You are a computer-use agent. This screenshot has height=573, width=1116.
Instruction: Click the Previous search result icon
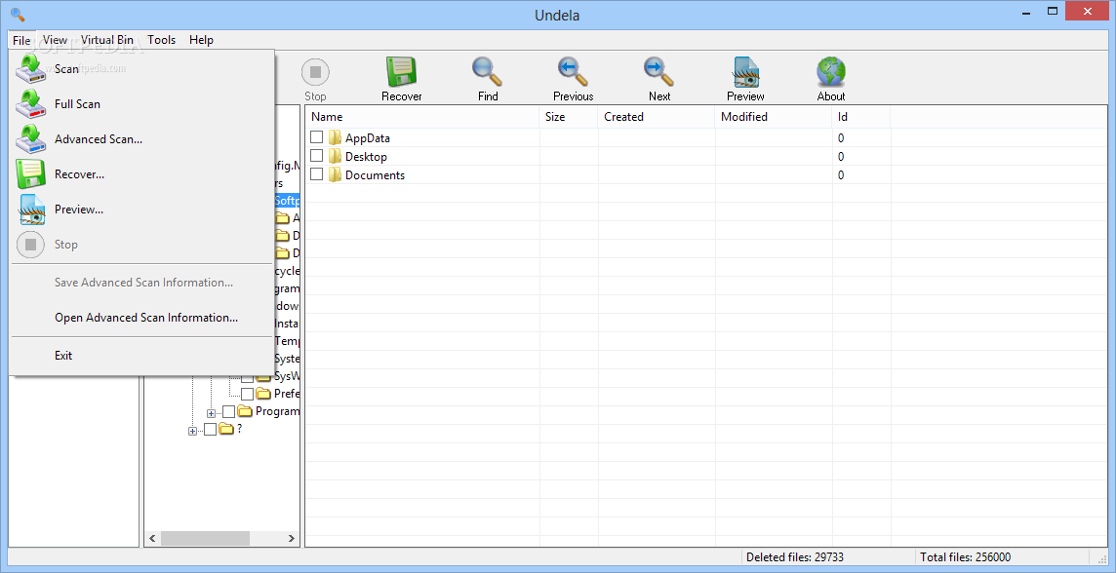point(573,72)
